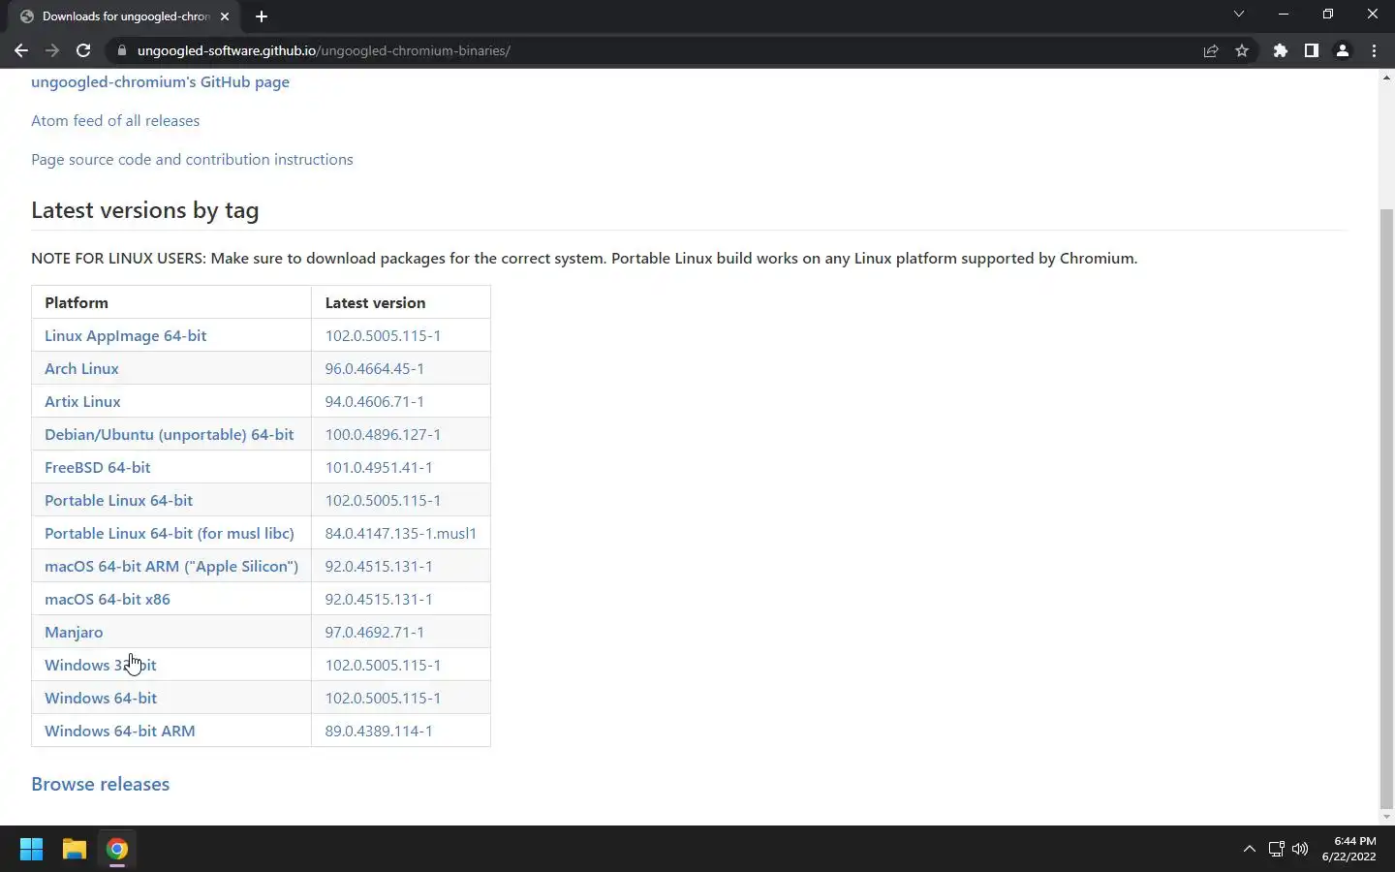1395x872 pixels.
Task: Open version 97.0.4692.71-1 link
Action: (x=374, y=633)
